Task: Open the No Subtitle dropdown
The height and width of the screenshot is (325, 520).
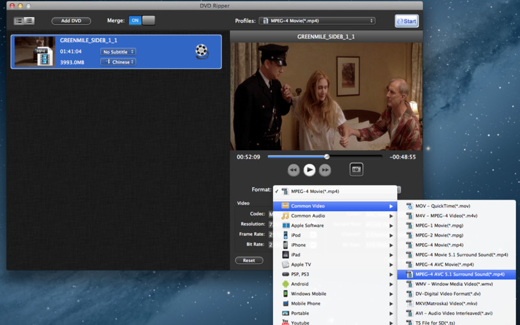Action: [118, 52]
